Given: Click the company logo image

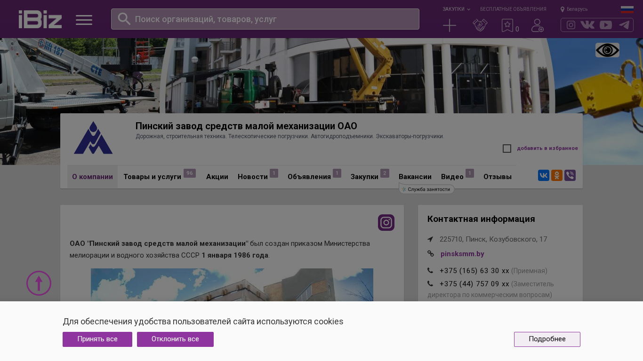Looking at the screenshot, I should [93, 137].
